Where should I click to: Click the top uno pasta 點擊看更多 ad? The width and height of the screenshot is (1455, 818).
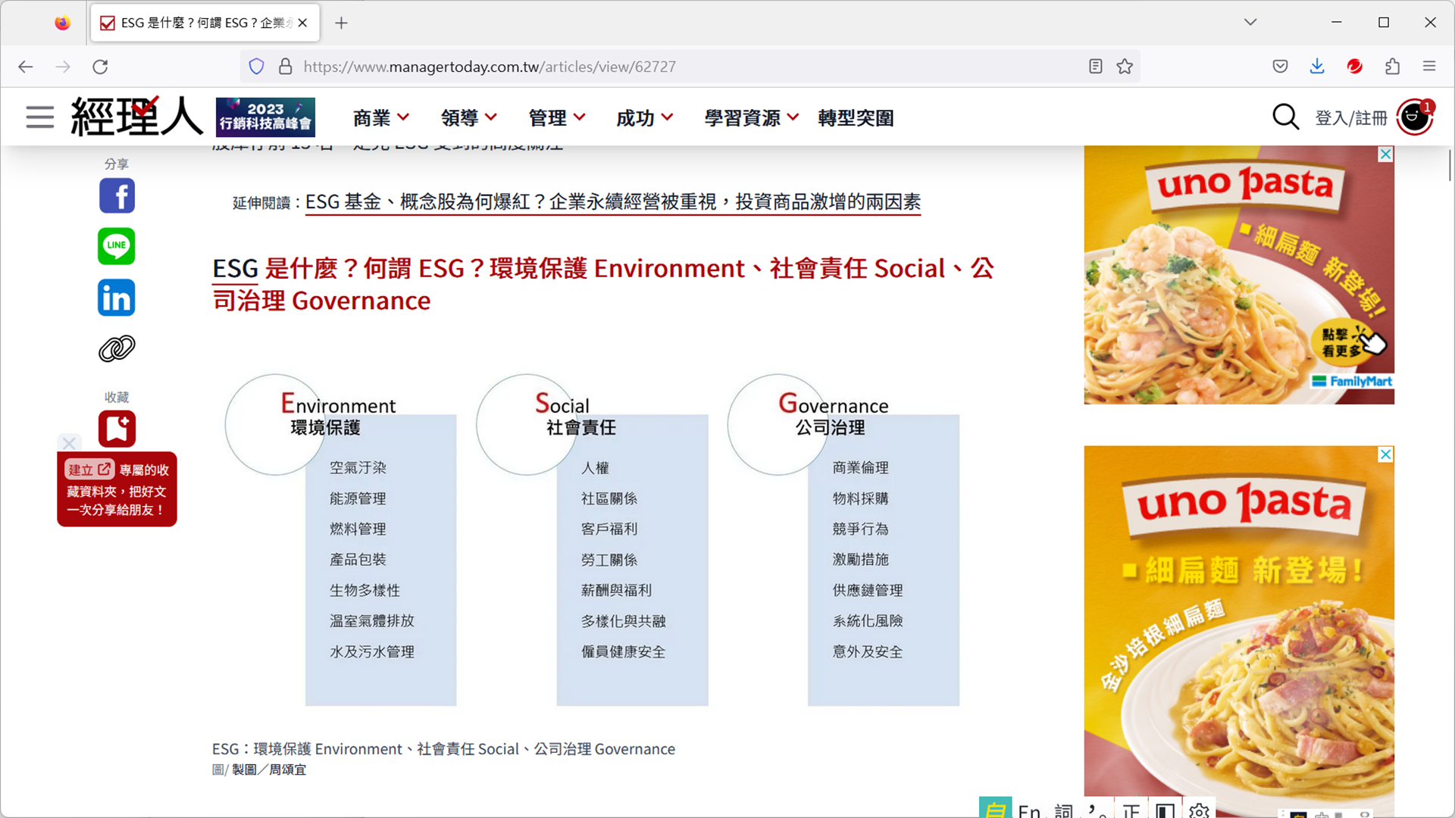pos(1239,276)
